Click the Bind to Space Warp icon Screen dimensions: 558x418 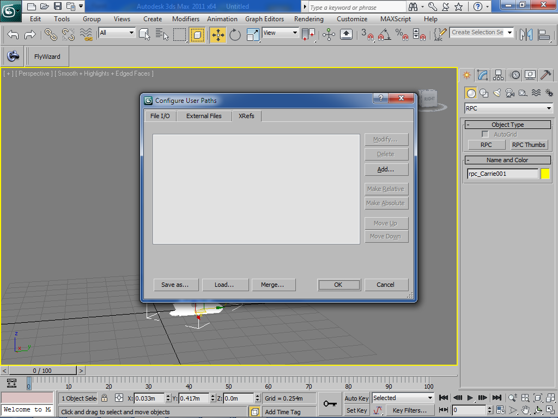click(86, 34)
